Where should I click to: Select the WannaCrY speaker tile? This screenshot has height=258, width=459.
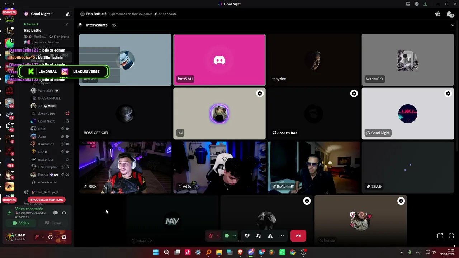click(408, 60)
